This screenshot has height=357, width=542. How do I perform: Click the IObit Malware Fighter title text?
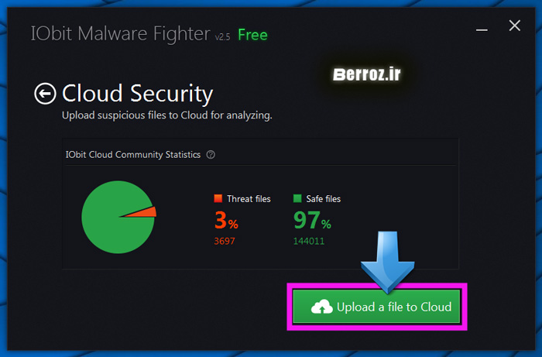120,35
